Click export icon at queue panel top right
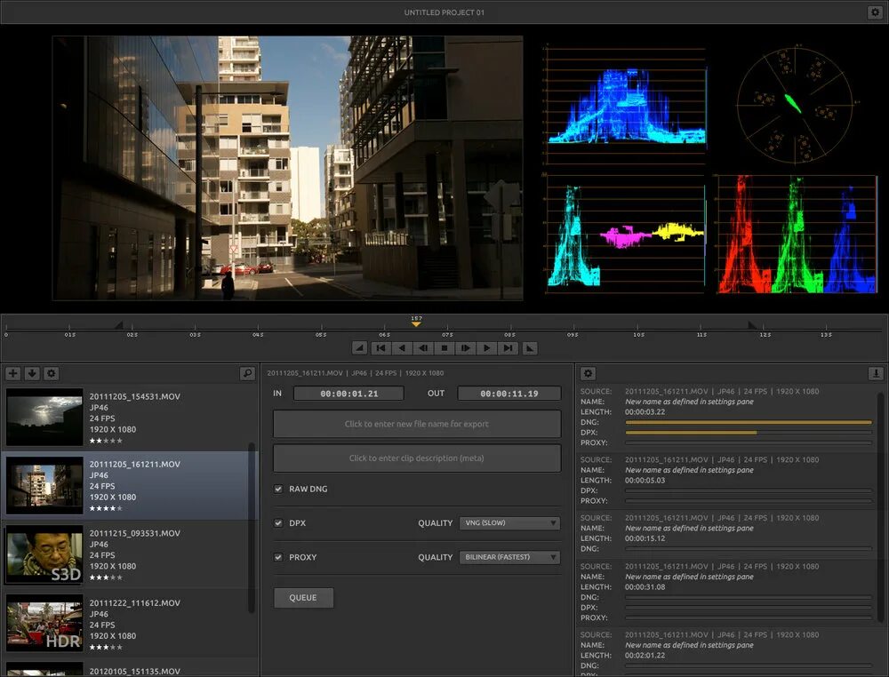This screenshot has width=889, height=677. [x=876, y=373]
